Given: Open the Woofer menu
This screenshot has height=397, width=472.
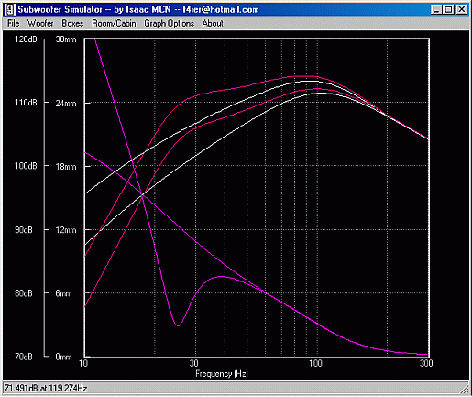Looking at the screenshot, I should [40, 23].
